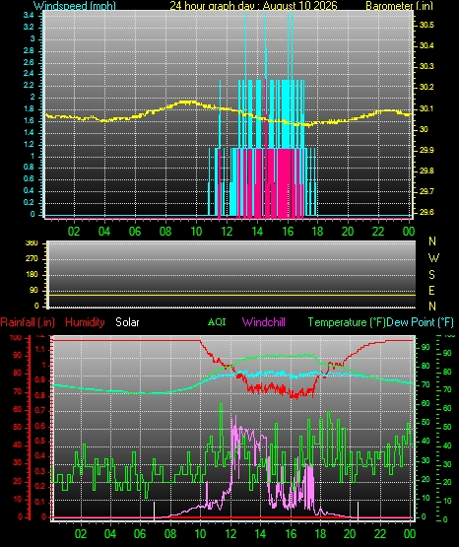Click the Temperature (°F) legend label
Screen dimensions: 459x547
click(347, 322)
